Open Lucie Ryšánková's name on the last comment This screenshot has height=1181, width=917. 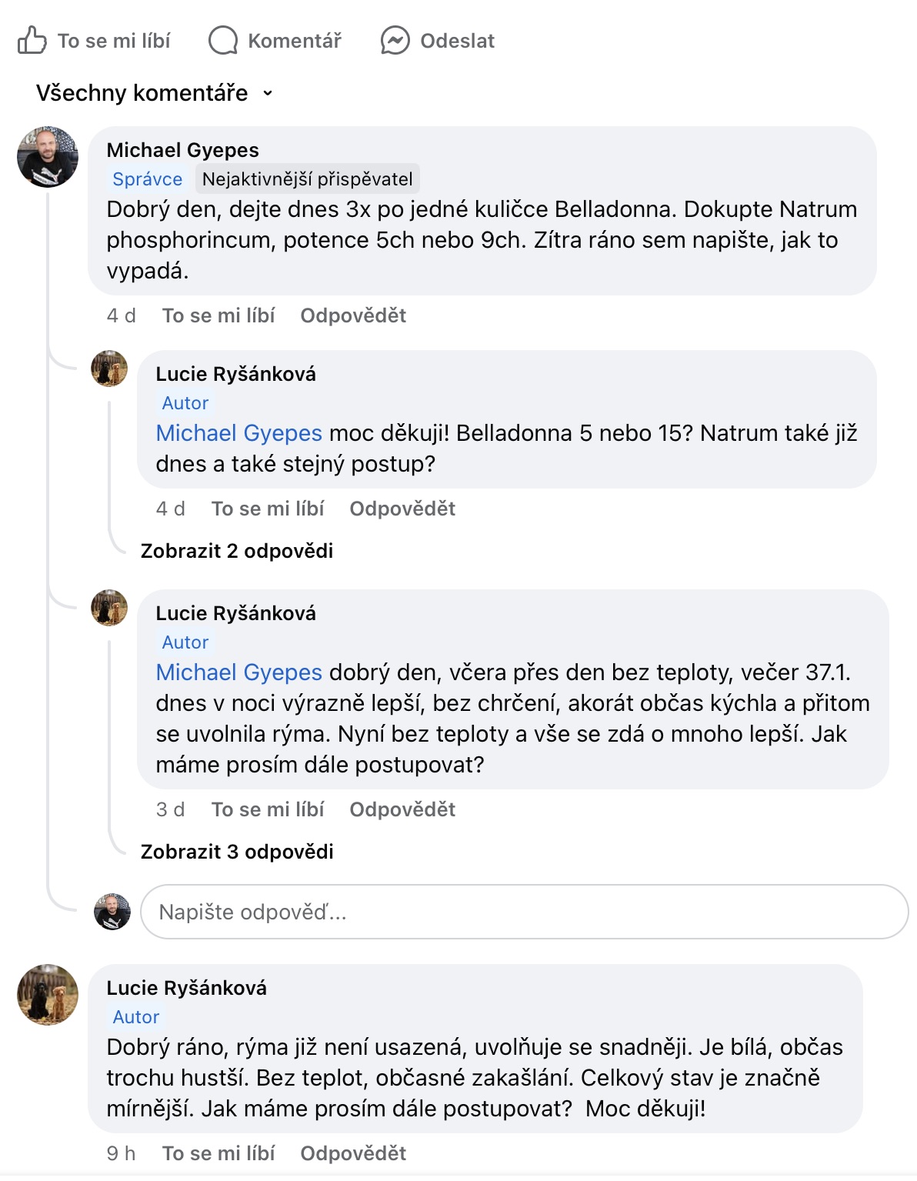click(x=186, y=988)
